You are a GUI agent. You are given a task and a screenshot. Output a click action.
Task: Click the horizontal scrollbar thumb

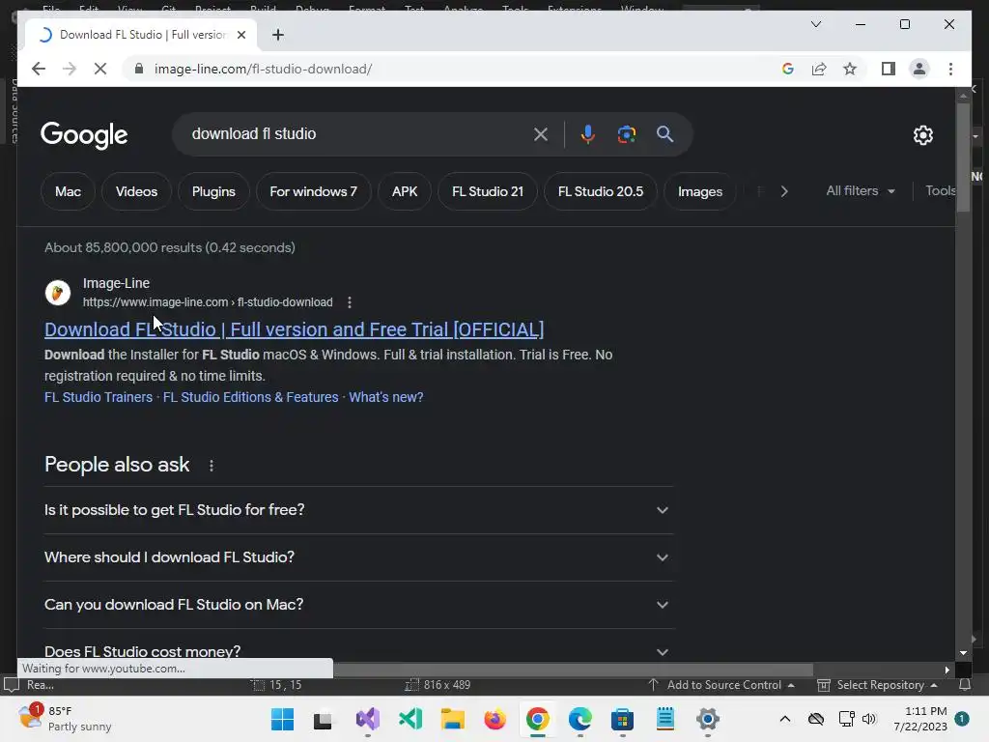click(573, 670)
